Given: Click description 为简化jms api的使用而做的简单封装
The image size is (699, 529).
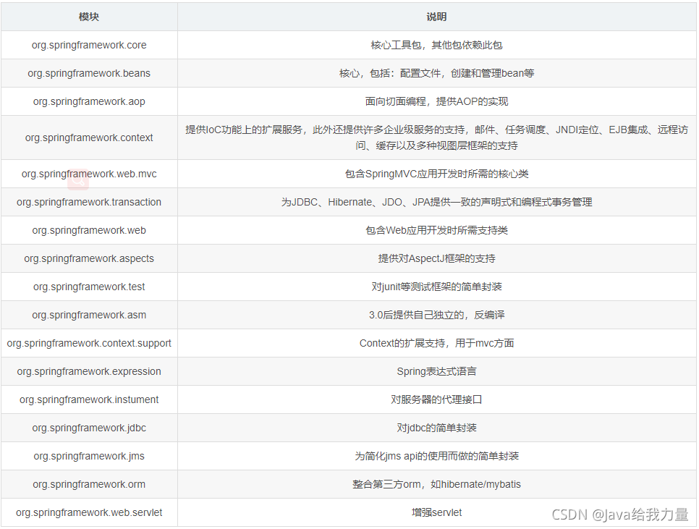Looking at the screenshot, I should click(436, 456).
